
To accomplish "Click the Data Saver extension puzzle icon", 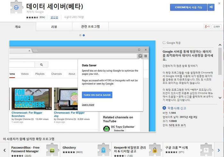I will [x=16, y=7].
